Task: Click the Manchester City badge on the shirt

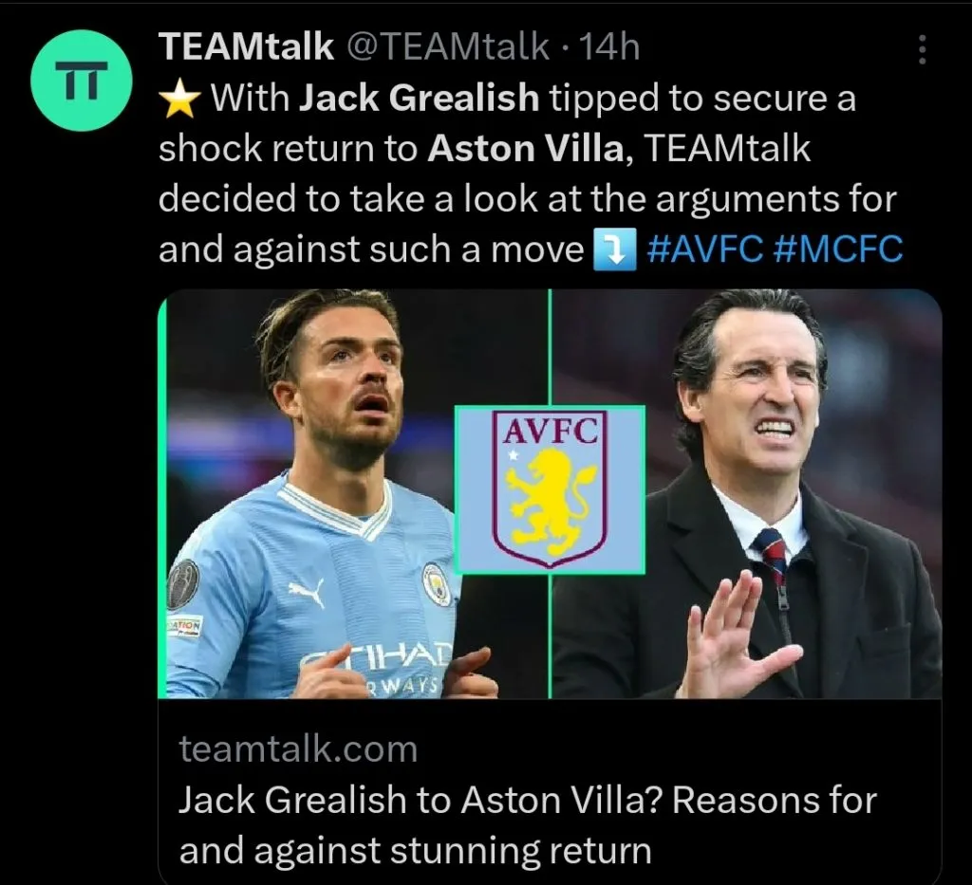Action: tap(436, 583)
